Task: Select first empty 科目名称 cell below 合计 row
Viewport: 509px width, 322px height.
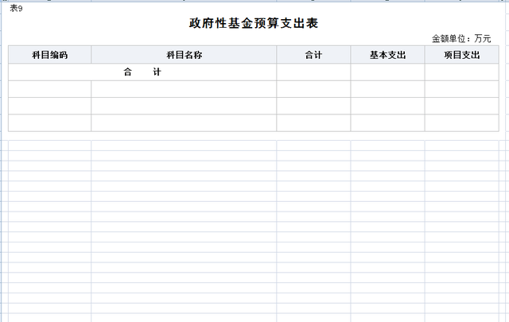Action: click(184, 89)
